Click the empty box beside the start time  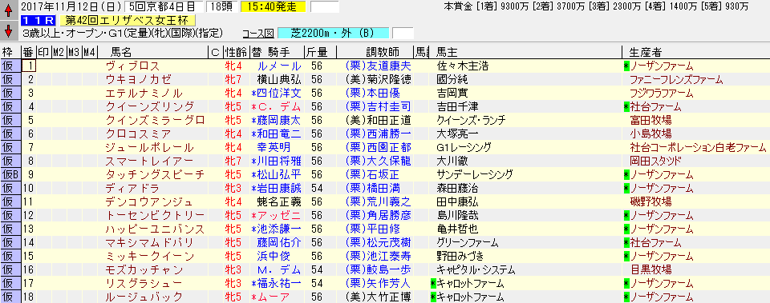tap(325, 7)
